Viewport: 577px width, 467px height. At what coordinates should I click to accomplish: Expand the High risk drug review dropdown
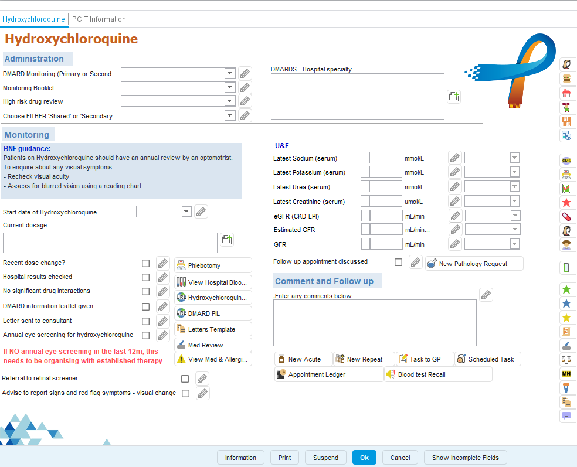coord(230,101)
